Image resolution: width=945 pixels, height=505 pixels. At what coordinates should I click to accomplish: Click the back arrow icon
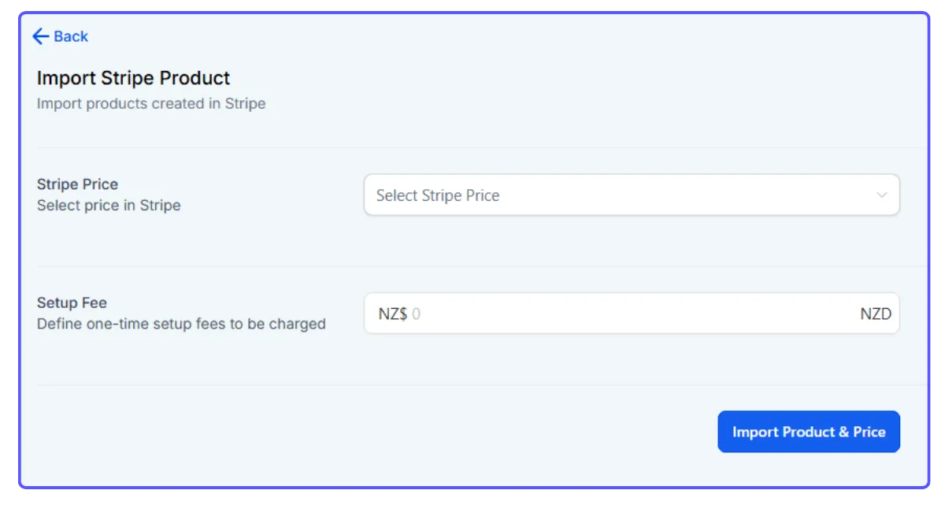[x=41, y=36]
